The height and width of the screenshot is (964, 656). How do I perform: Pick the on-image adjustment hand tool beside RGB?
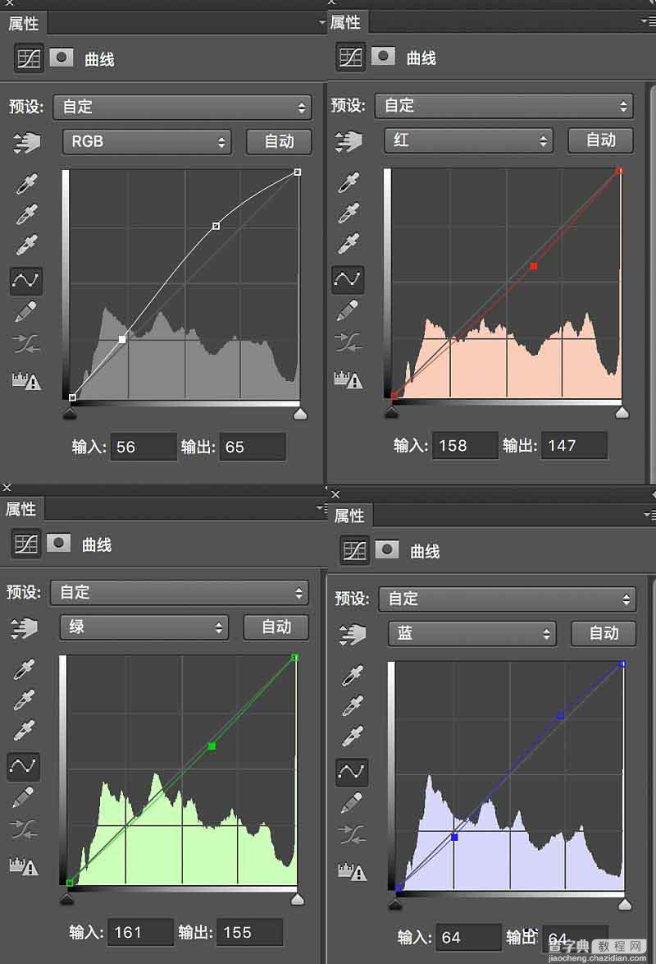pyautogui.click(x=27, y=142)
